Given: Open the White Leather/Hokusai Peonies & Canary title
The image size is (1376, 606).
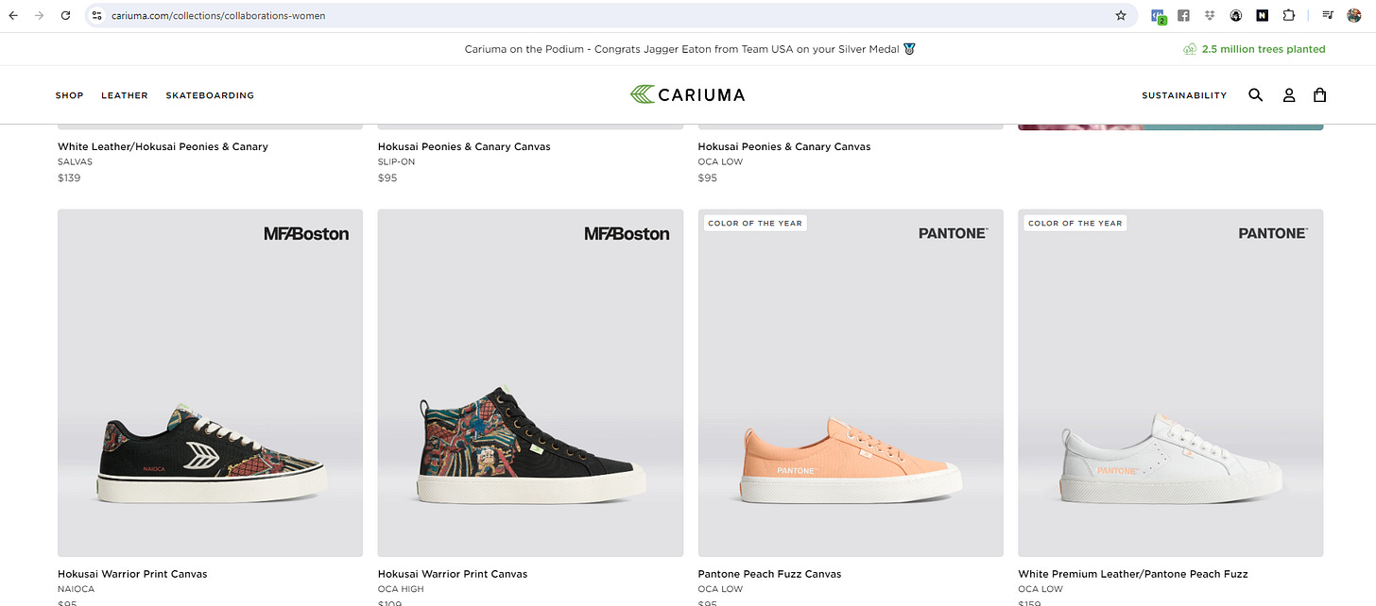Looking at the screenshot, I should (x=163, y=146).
